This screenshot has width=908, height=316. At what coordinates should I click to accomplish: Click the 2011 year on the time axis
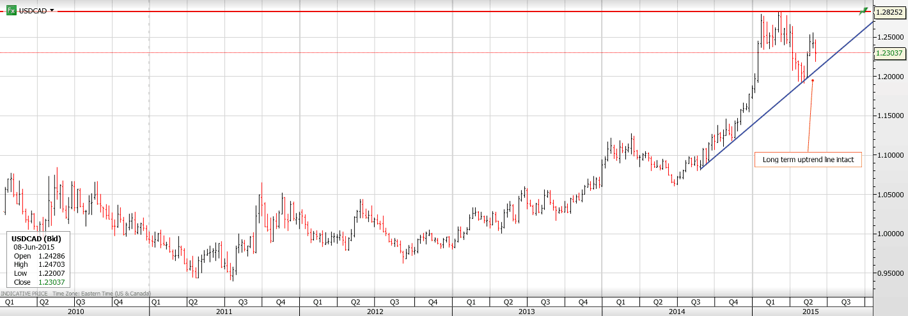[x=224, y=312]
